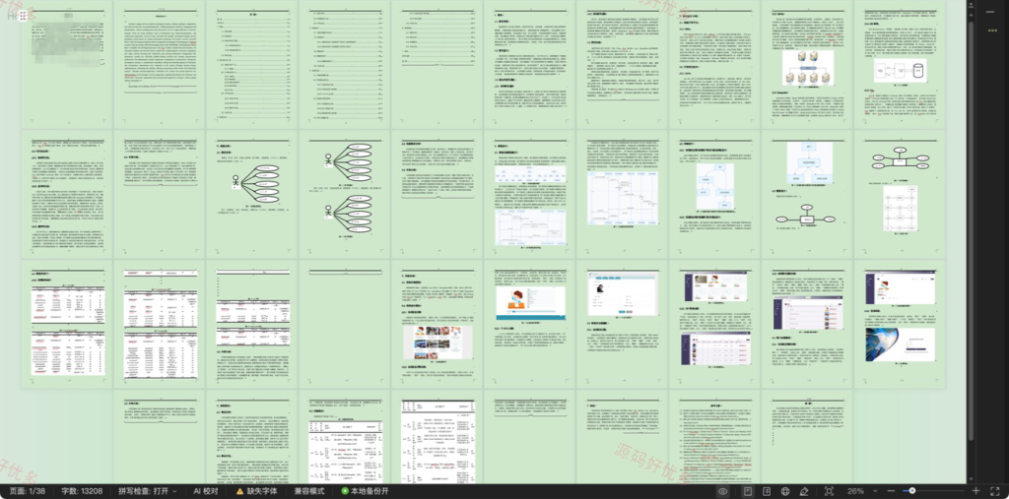The image size is (1009, 499).
Task: Enter full screen with the expand icon
Action: tap(995, 491)
